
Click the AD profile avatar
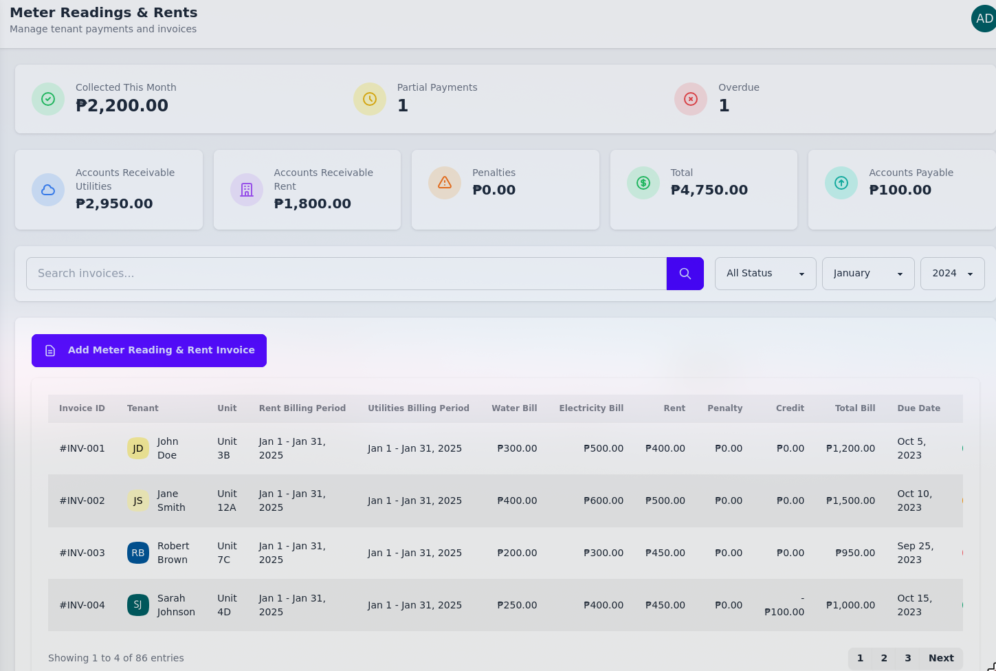pos(984,19)
